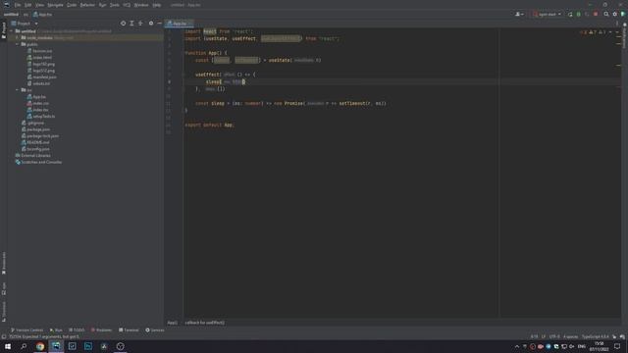Screen dimensions: 628x353
Task: Open Project panel gear options
Action: click(151, 24)
